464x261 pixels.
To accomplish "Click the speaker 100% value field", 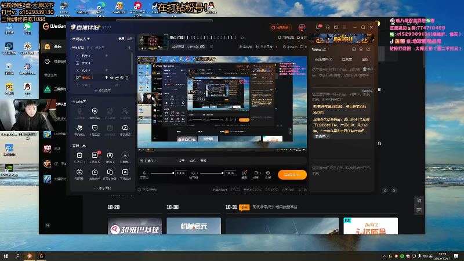I will pos(230,173).
